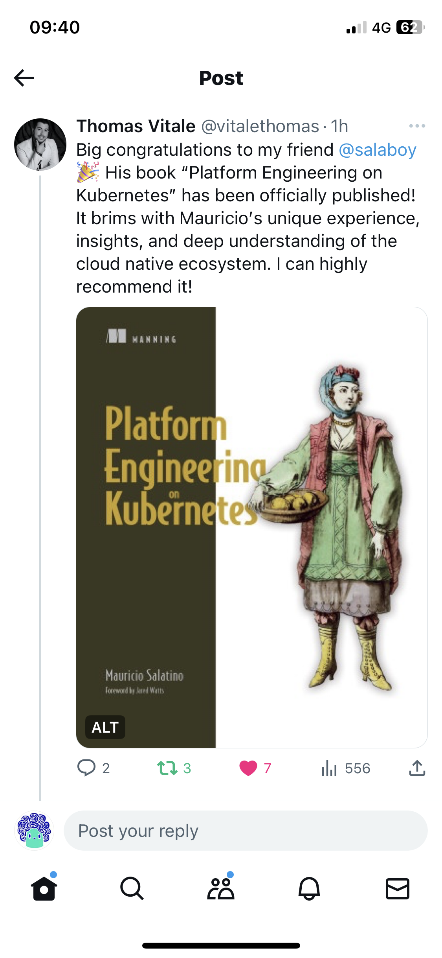Show image ALT description badge
This screenshot has width=442, height=958.
[105, 727]
